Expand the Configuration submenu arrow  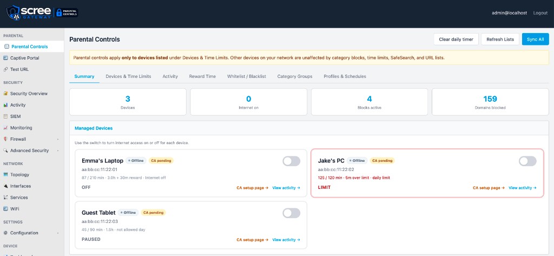point(58,233)
